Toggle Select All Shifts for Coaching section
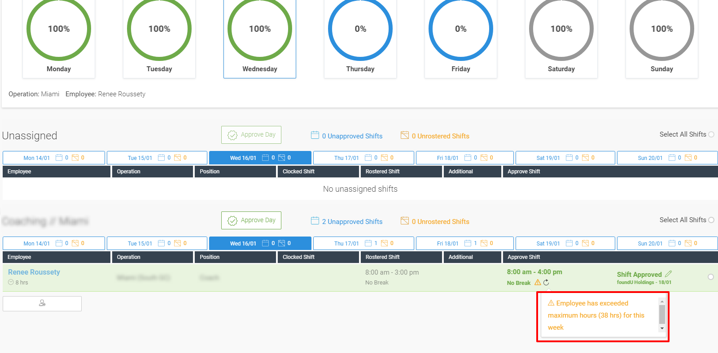Image resolution: width=718 pixels, height=353 pixels. [x=711, y=220]
